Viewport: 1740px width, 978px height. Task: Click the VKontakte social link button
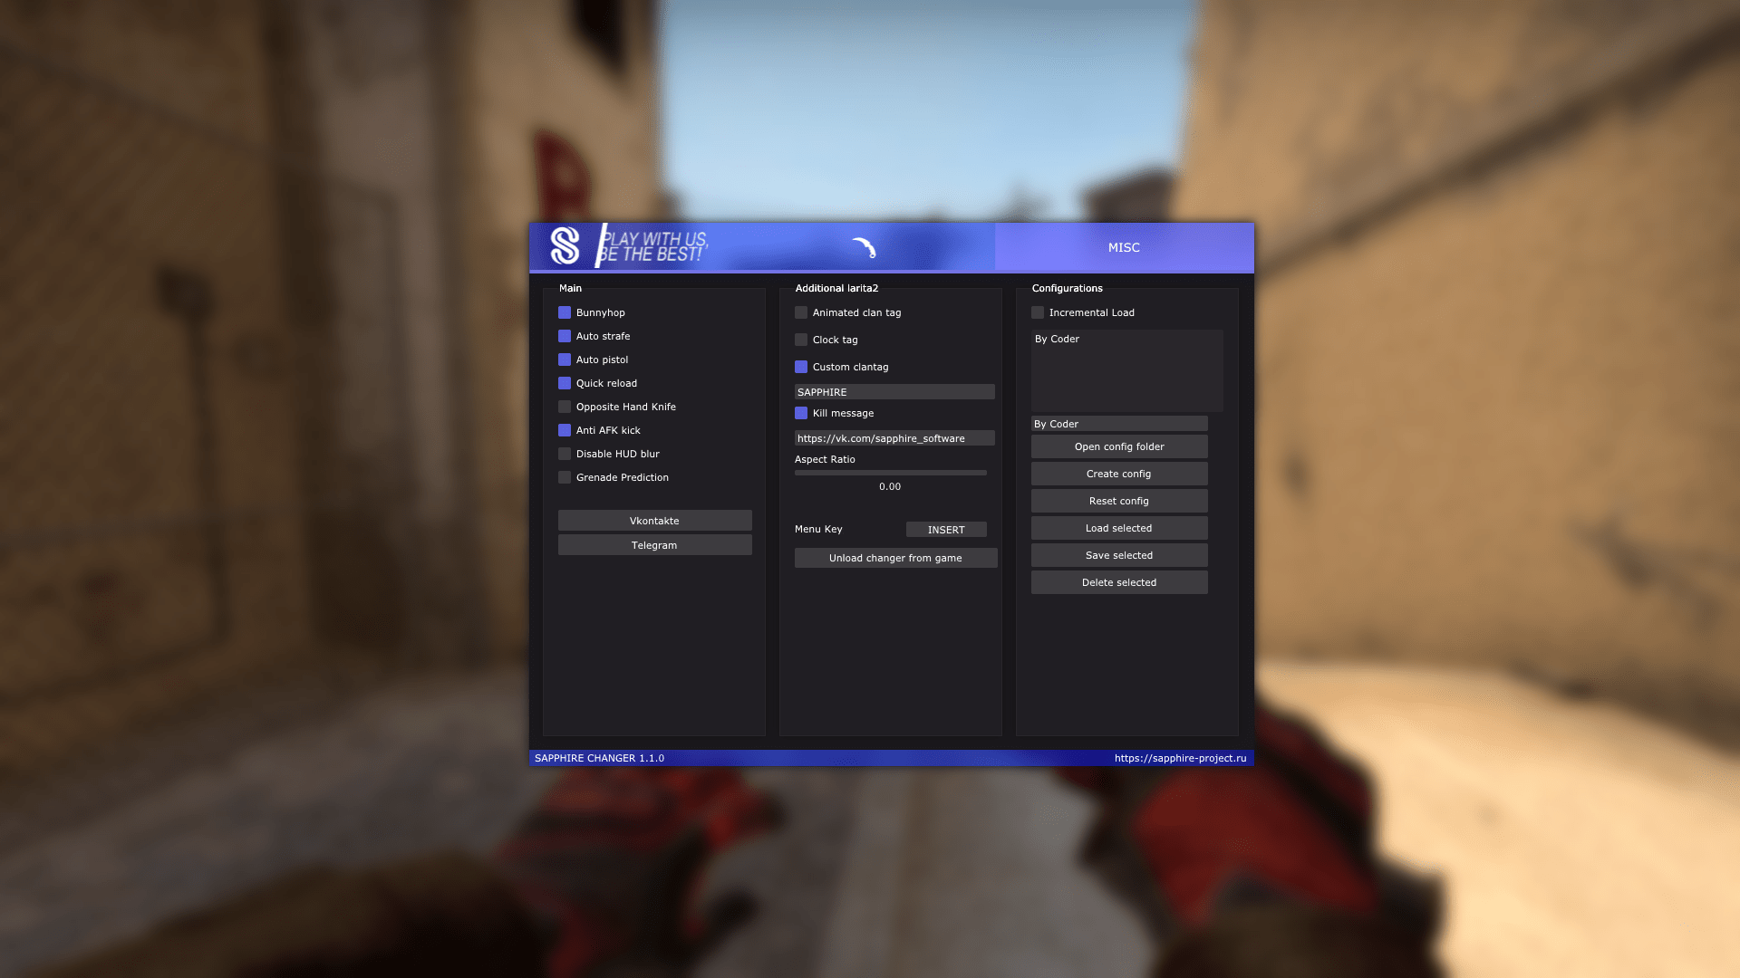click(x=653, y=520)
